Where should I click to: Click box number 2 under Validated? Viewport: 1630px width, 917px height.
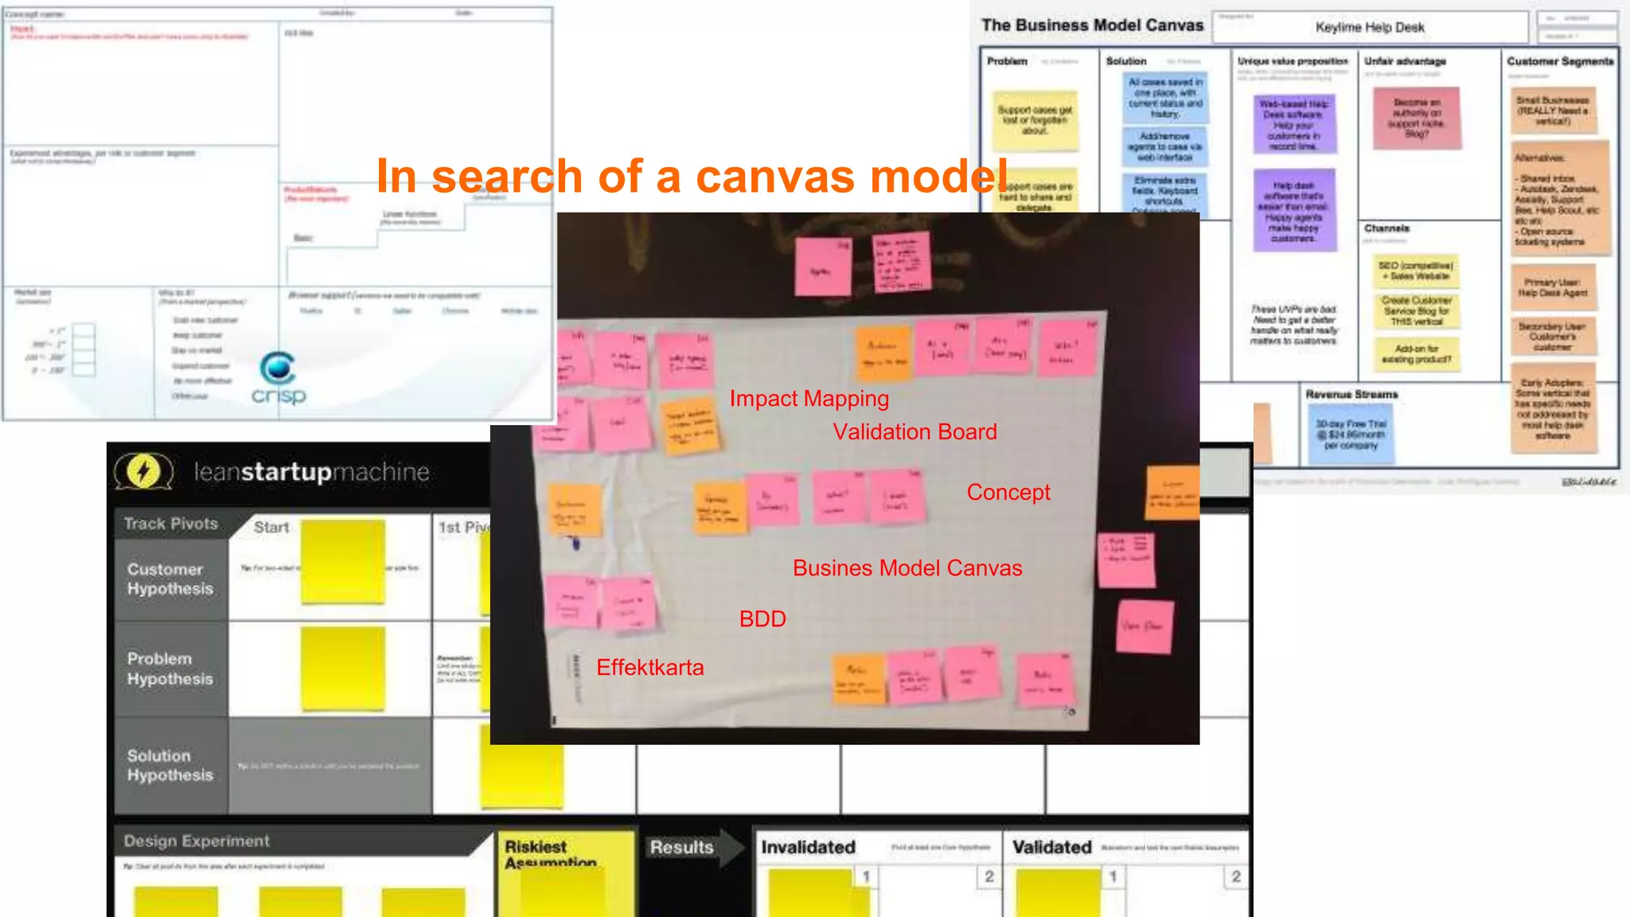pos(1236,876)
